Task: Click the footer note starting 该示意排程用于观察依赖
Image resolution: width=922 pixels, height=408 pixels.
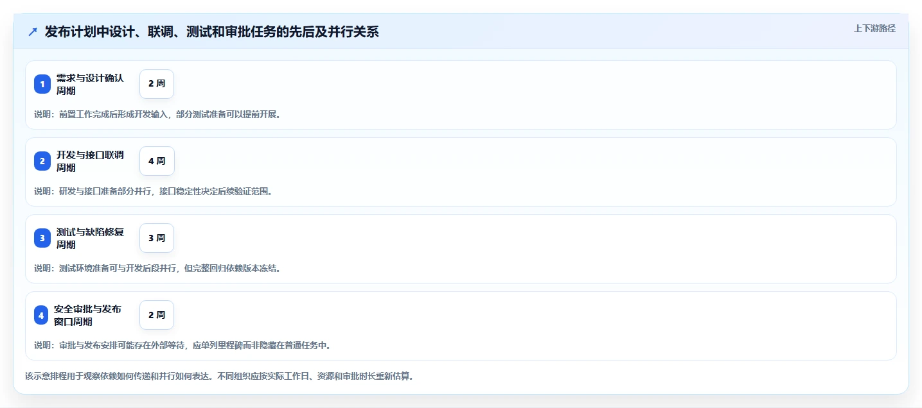Action: (x=219, y=376)
